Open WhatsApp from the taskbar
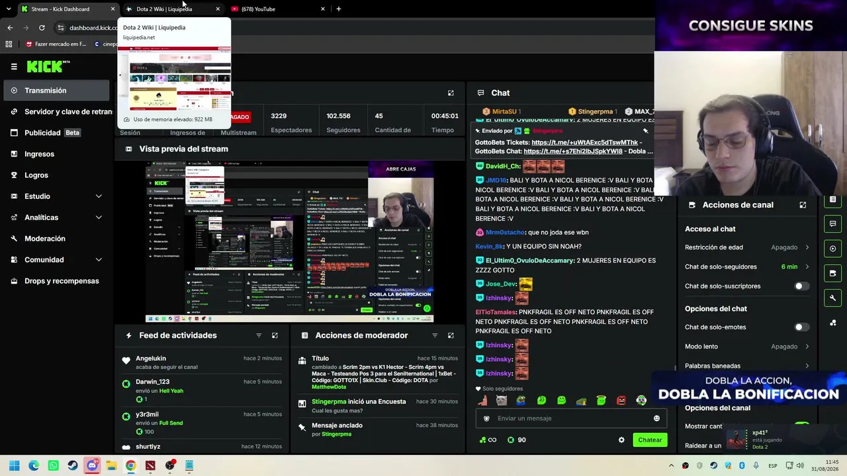The width and height of the screenshot is (847, 476). 53,465
